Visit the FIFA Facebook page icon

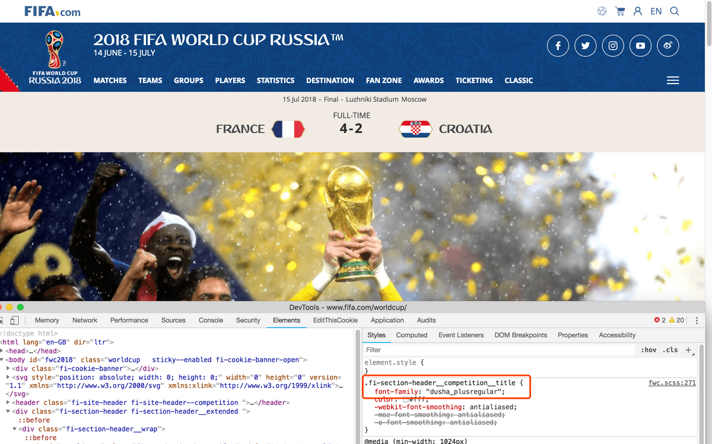click(x=558, y=46)
